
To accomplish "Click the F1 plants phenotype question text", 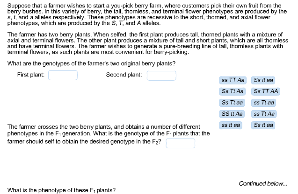I will pyautogui.click(x=61, y=190).
